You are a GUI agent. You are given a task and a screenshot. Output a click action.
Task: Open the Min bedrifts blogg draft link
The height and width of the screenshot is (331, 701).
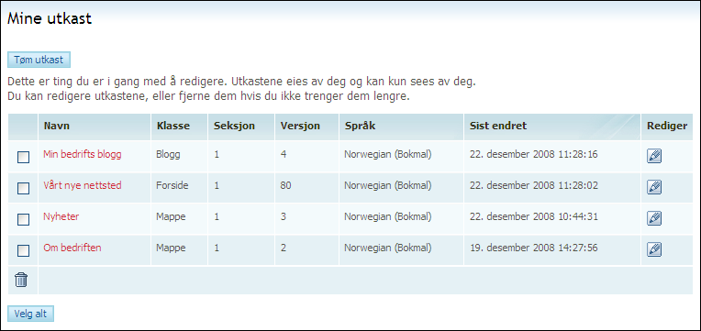[83, 155]
